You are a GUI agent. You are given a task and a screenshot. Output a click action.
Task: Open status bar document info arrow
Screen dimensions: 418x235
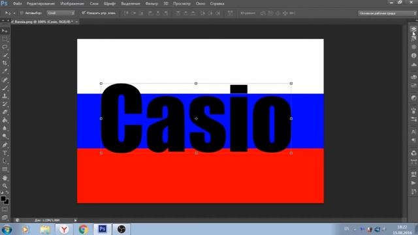(x=76, y=221)
